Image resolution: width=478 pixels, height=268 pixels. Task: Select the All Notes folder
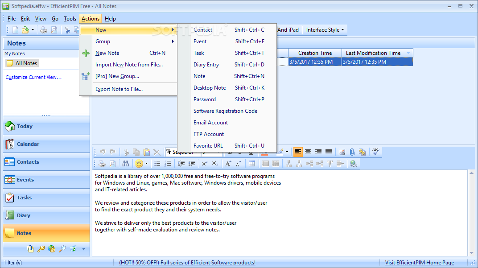coord(22,63)
